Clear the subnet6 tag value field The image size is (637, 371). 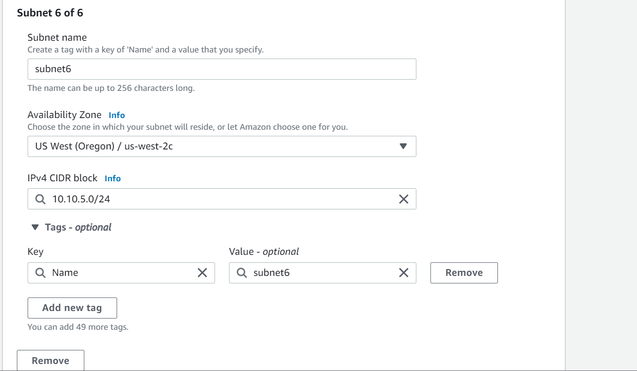(403, 273)
